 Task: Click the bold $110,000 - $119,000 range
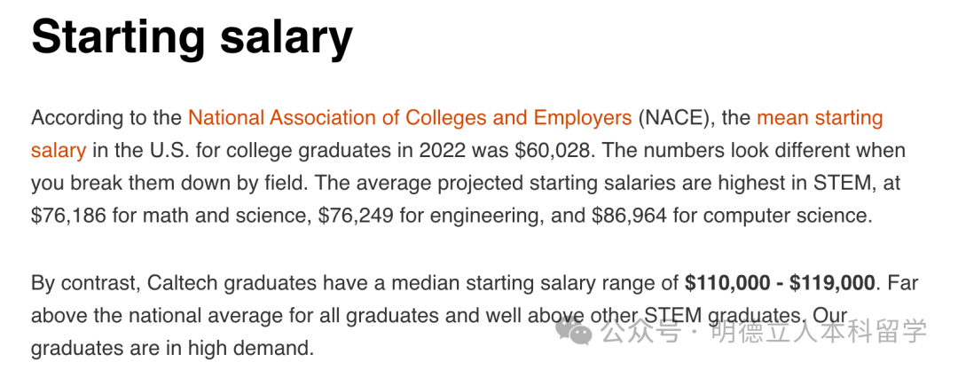click(x=780, y=283)
